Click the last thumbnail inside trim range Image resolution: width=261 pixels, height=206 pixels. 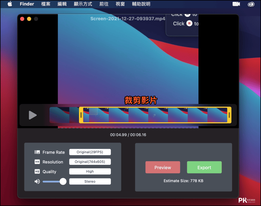pyautogui.click(x=217, y=115)
